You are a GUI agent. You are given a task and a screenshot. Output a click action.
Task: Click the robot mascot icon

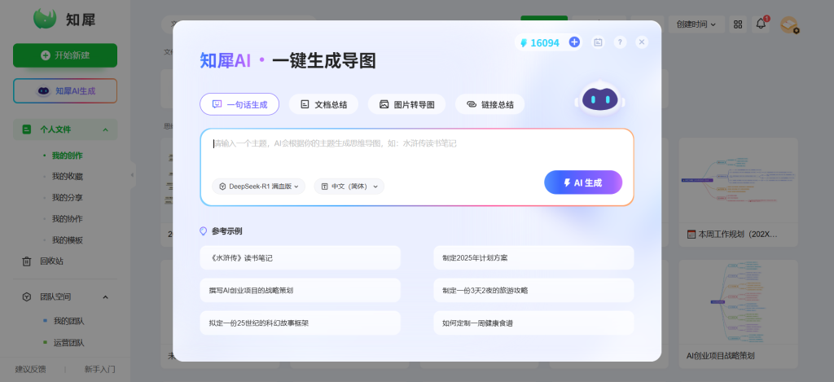600,98
